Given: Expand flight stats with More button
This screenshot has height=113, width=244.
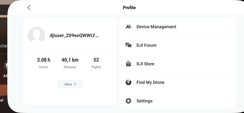Looking at the screenshot, I should [70, 84].
